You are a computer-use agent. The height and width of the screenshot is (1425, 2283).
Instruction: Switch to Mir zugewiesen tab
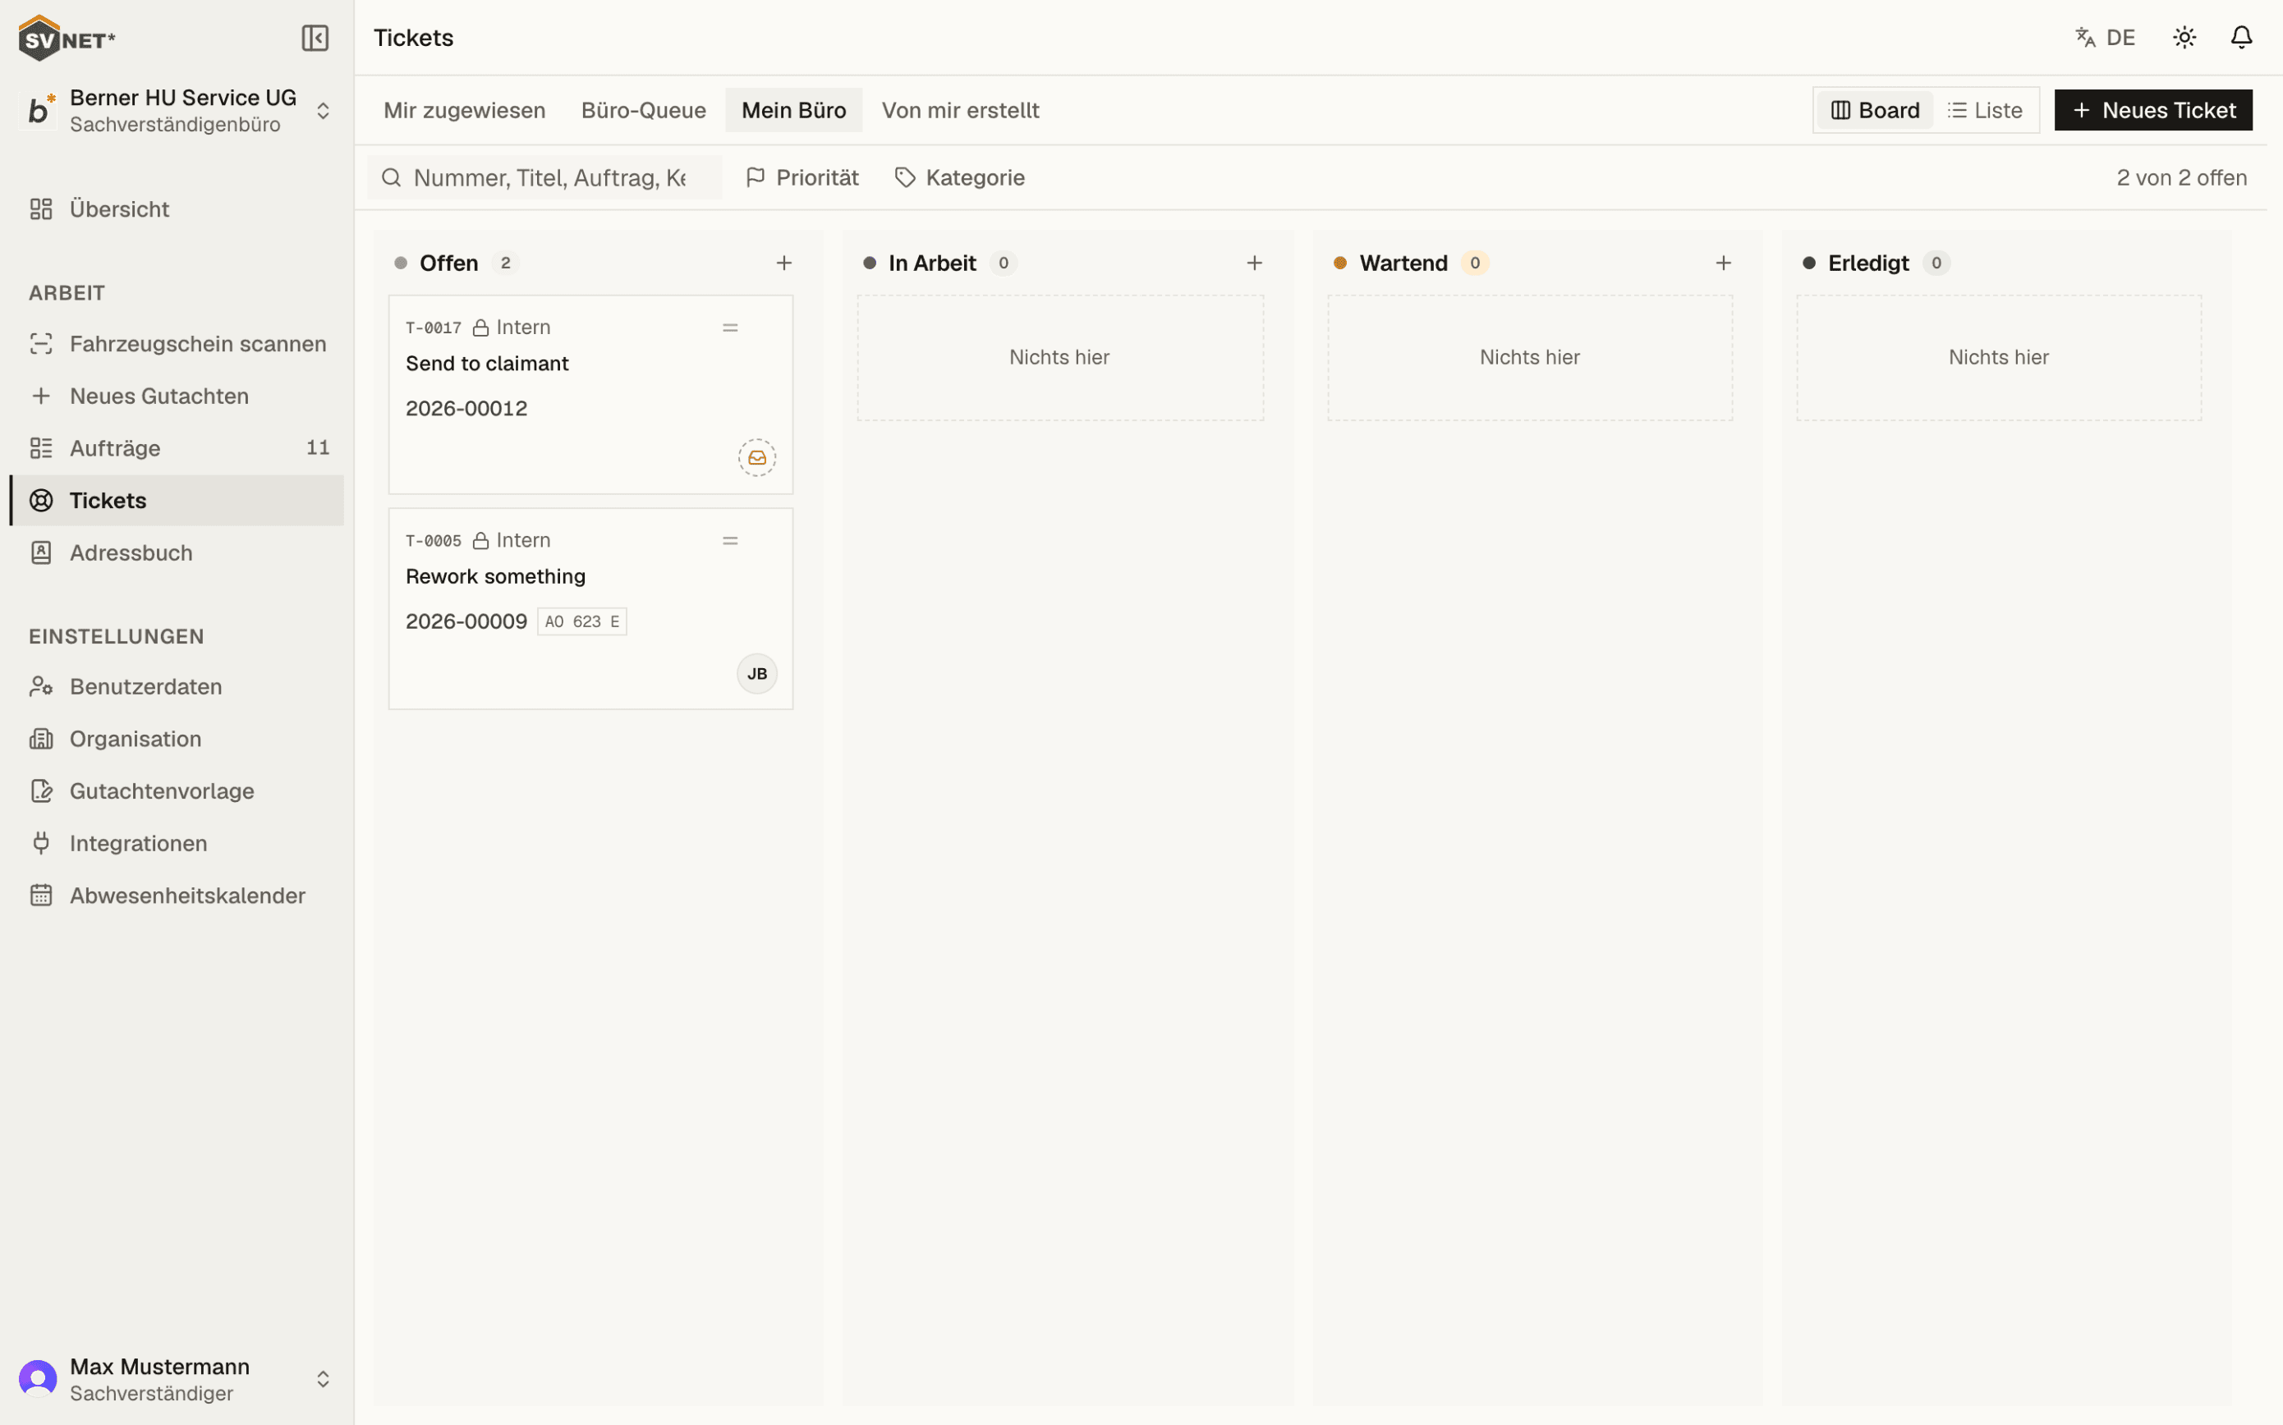tap(464, 110)
